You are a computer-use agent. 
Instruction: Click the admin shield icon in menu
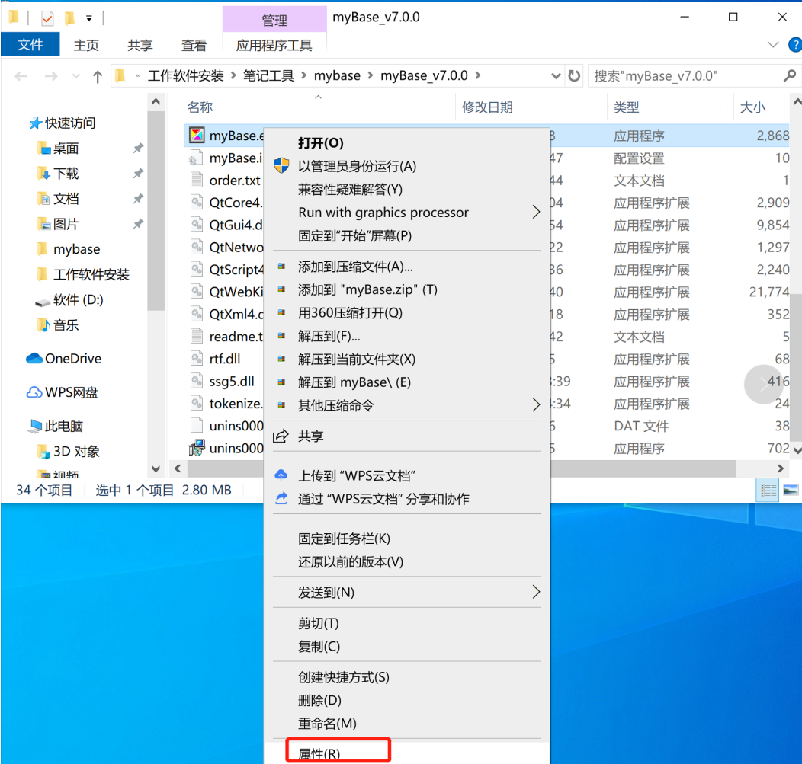click(x=281, y=165)
